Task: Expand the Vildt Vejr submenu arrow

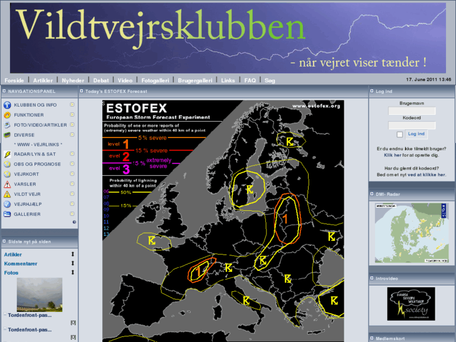Action: pyautogui.click(x=72, y=194)
